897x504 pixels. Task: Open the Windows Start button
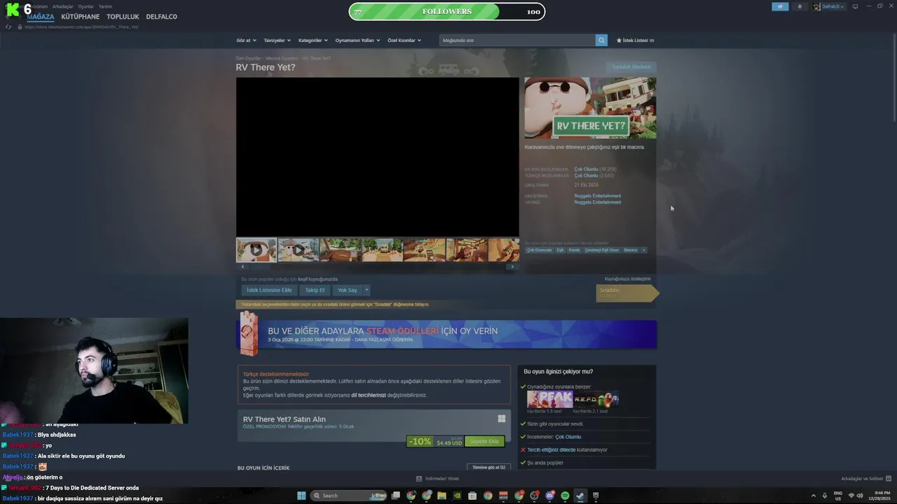click(301, 496)
